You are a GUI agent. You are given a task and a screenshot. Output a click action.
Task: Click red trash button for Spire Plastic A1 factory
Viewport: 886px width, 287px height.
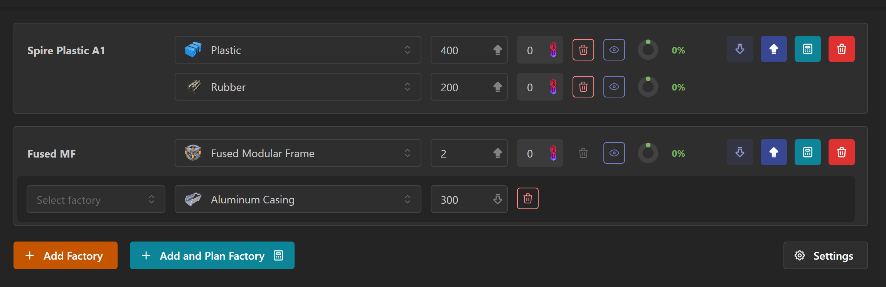click(841, 49)
